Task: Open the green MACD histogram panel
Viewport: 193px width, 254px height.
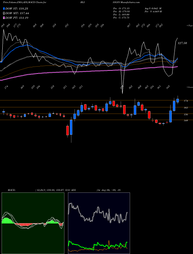Action: [33, 223]
